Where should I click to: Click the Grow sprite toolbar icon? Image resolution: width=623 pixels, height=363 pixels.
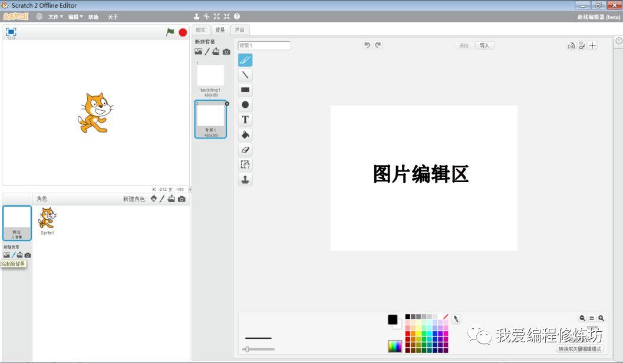tap(216, 16)
